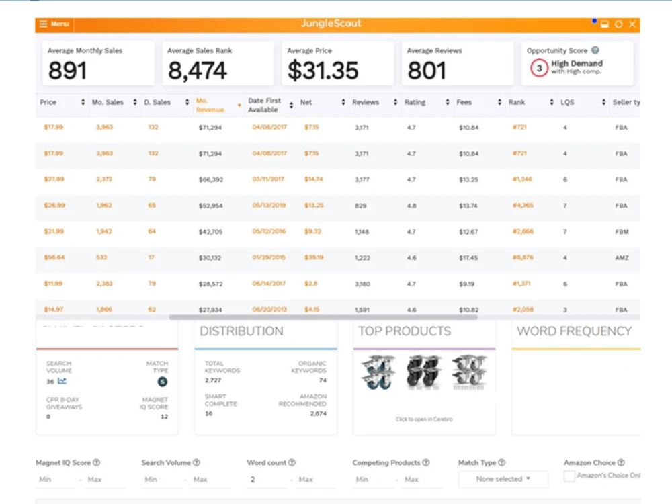Focus Competing Products Max field
This screenshot has width=672, height=504.
[x=422, y=480]
